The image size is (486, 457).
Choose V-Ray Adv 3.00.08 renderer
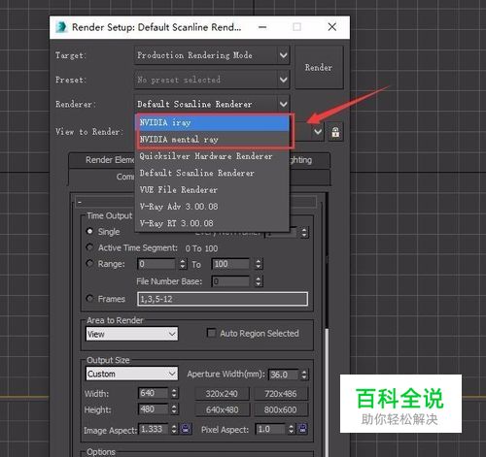pos(212,207)
